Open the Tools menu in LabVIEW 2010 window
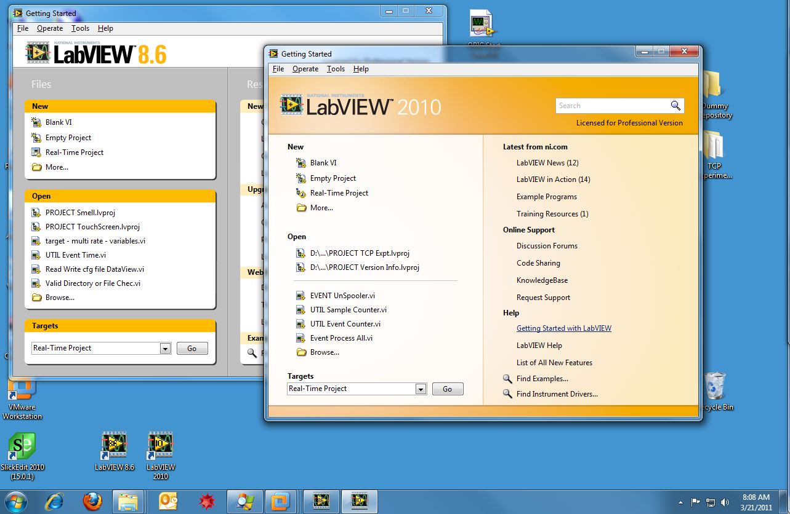Screen dimensions: 790x514 (x=336, y=69)
